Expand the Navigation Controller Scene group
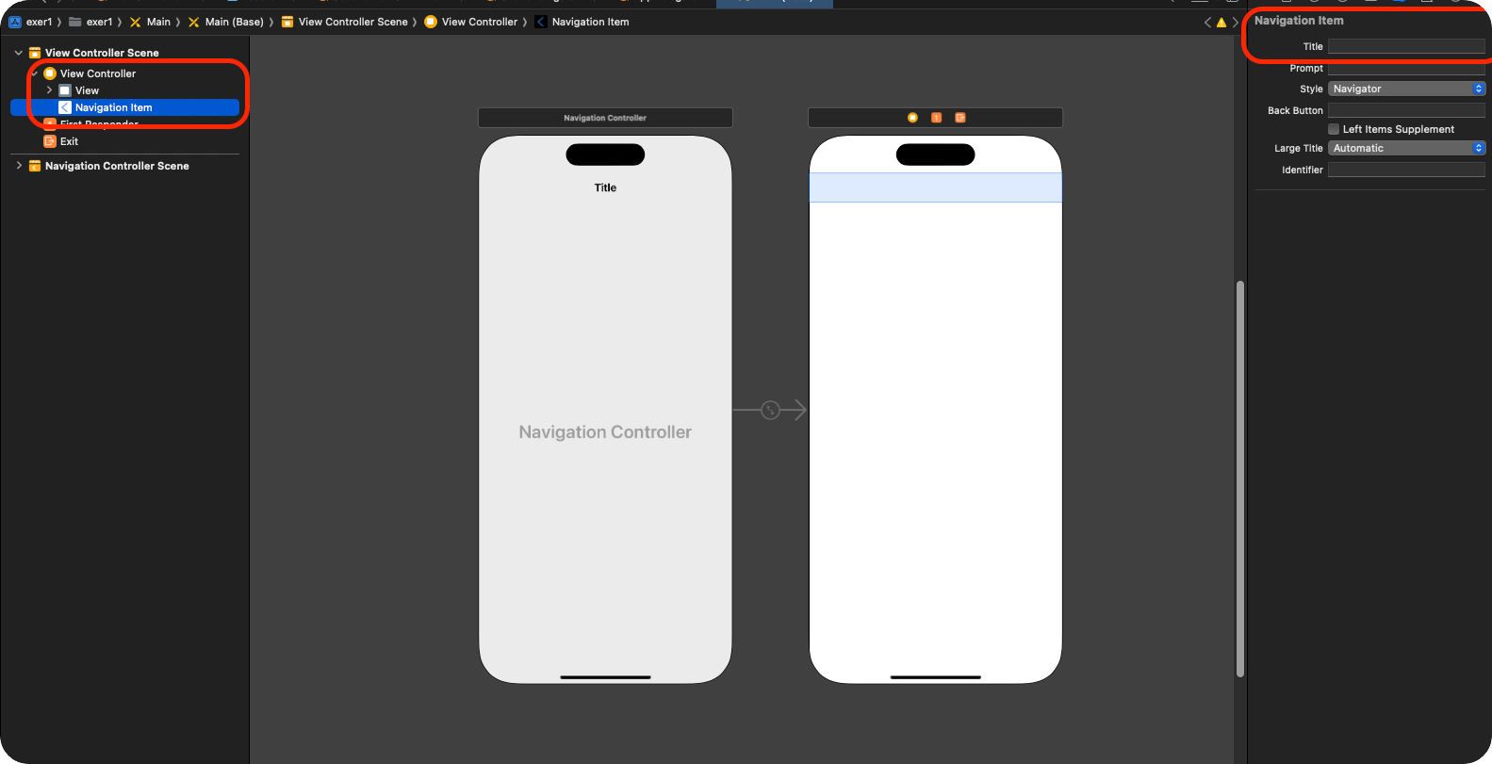Image resolution: width=1492 pixels, height=764 pixels. point(19,166)
